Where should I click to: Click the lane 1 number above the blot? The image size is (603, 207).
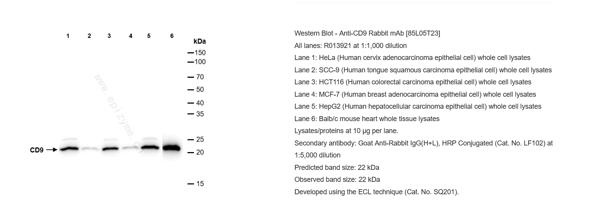68,36
